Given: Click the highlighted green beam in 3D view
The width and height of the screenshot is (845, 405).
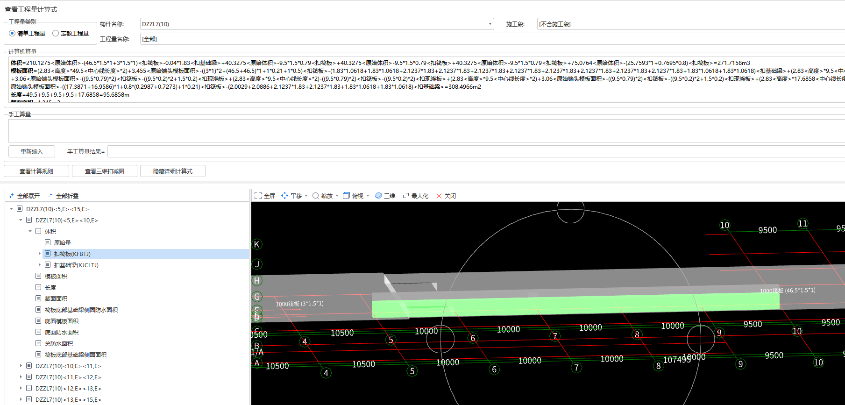Looking at the screenshot, I should pyautogui.click(x=575, y=306).
